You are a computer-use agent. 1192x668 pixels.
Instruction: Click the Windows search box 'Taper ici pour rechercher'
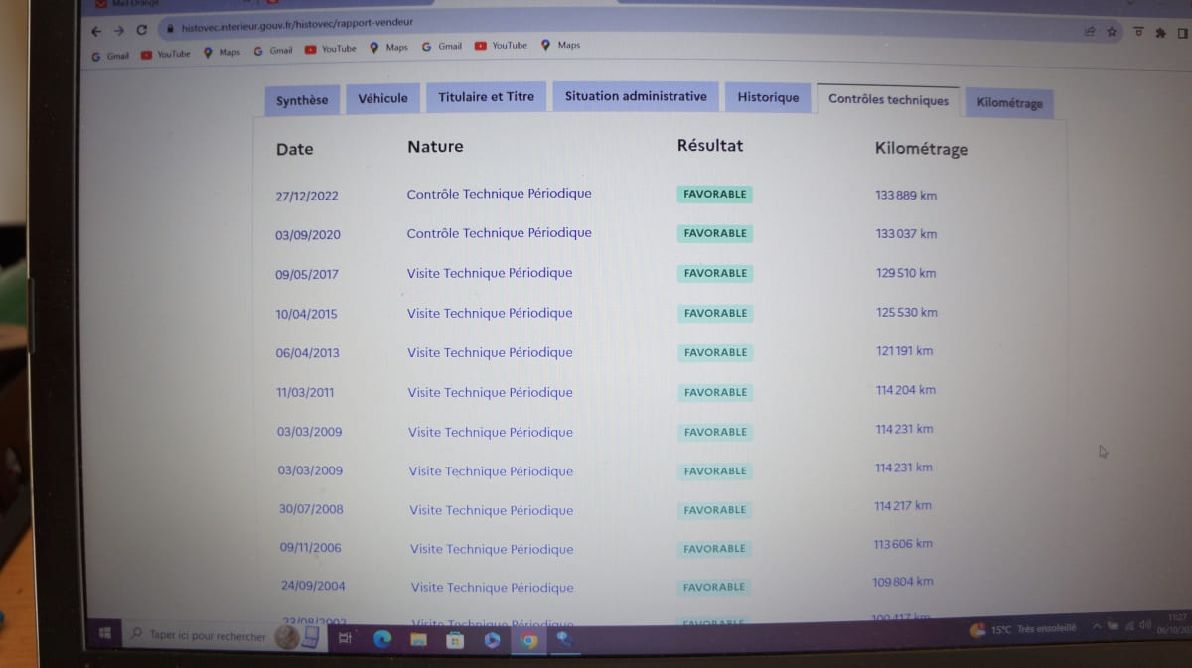[208, 636]
